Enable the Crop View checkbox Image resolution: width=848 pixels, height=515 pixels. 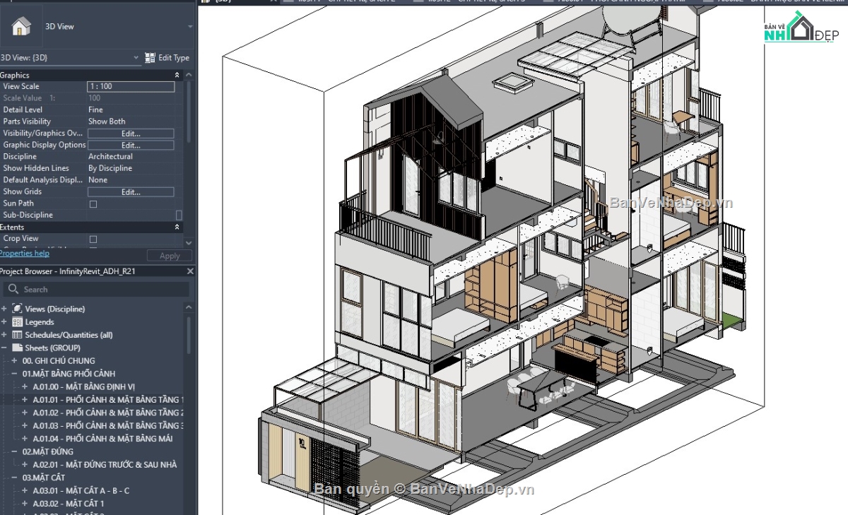(93, 239)
